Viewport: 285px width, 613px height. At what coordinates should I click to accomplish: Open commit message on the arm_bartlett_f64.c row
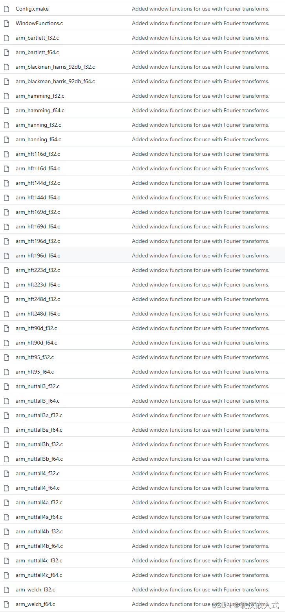click(x=201, y=52)
